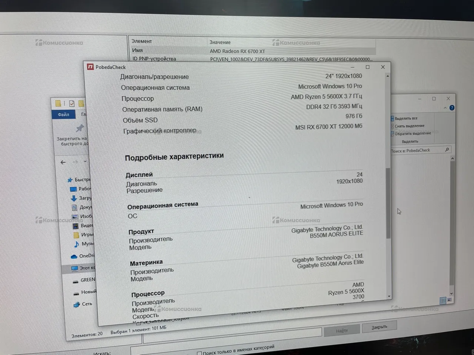Viewport: 474px width, 355px height.
Task: Click the Материнка section heading
Action: [x=146, y=263]
